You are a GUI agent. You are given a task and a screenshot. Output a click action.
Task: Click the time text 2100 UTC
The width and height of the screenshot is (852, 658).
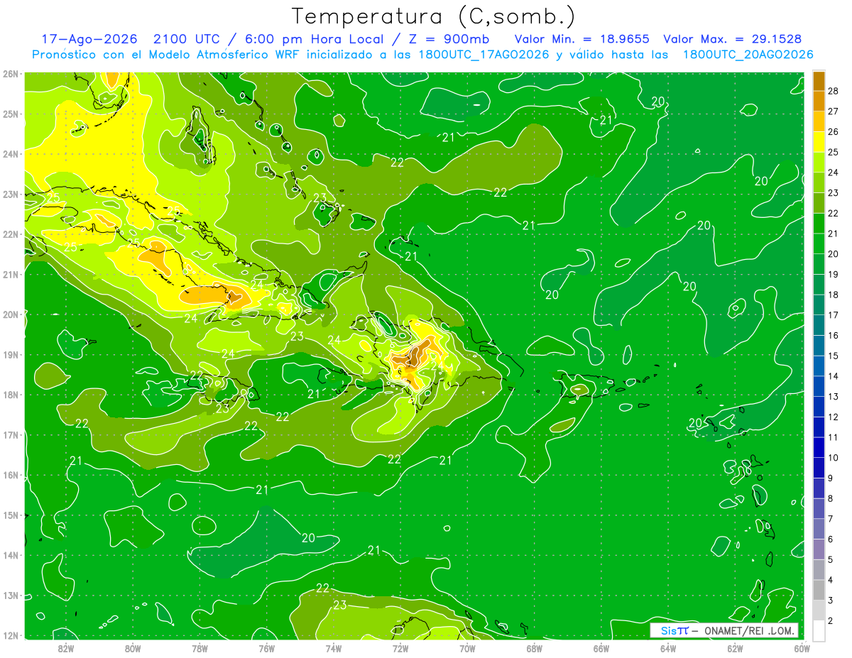pyautogui.click(x=185, y=39)
